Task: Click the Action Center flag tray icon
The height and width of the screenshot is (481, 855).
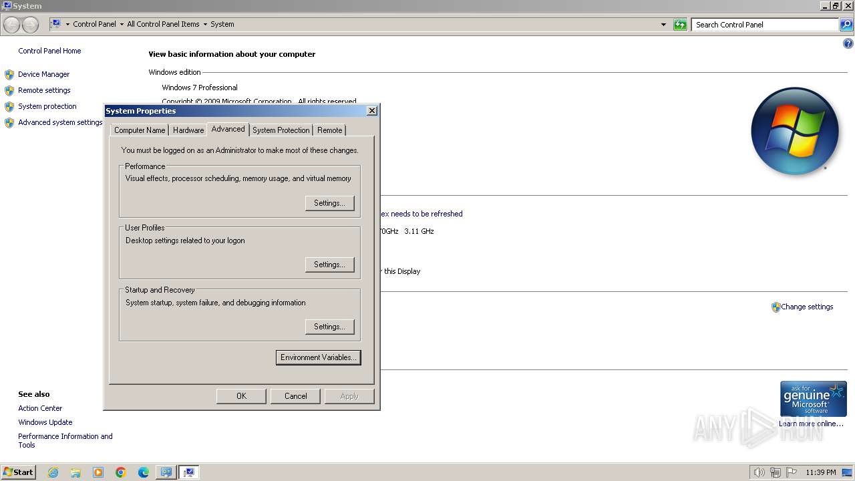Action: tap(792, 472)
